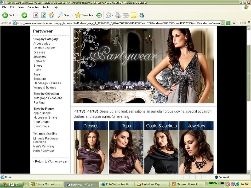The image size is (251, 188).
Task: Open the Mail icon in the toolbar
Action: tap(108, 15)
